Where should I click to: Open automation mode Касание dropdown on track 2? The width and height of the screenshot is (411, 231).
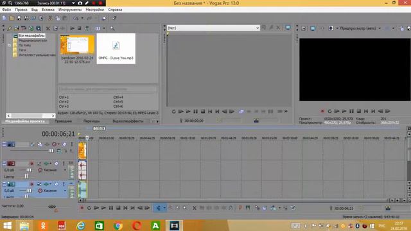[65, 170]
